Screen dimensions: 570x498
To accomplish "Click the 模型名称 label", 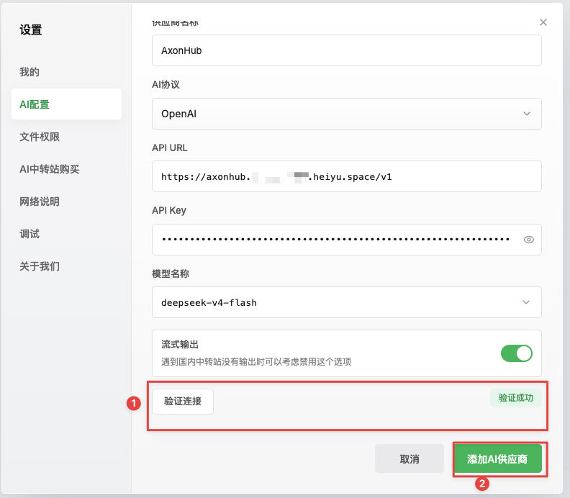I will [x=171, y=273].
